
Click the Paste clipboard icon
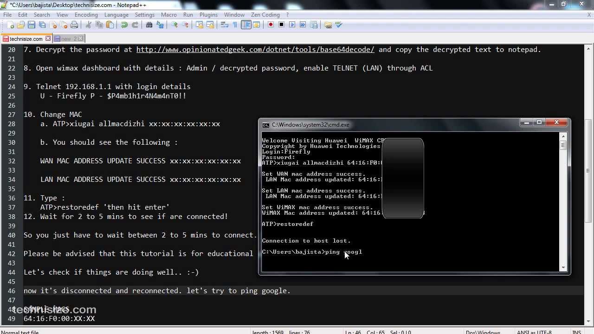tap(110, 25)
